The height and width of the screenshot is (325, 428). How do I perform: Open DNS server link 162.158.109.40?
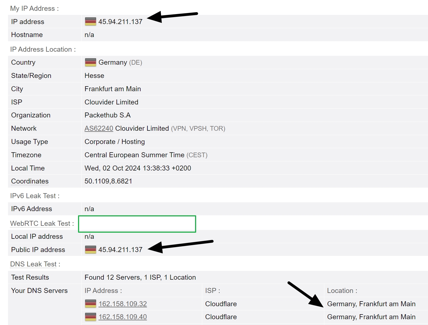coord(123,317)
